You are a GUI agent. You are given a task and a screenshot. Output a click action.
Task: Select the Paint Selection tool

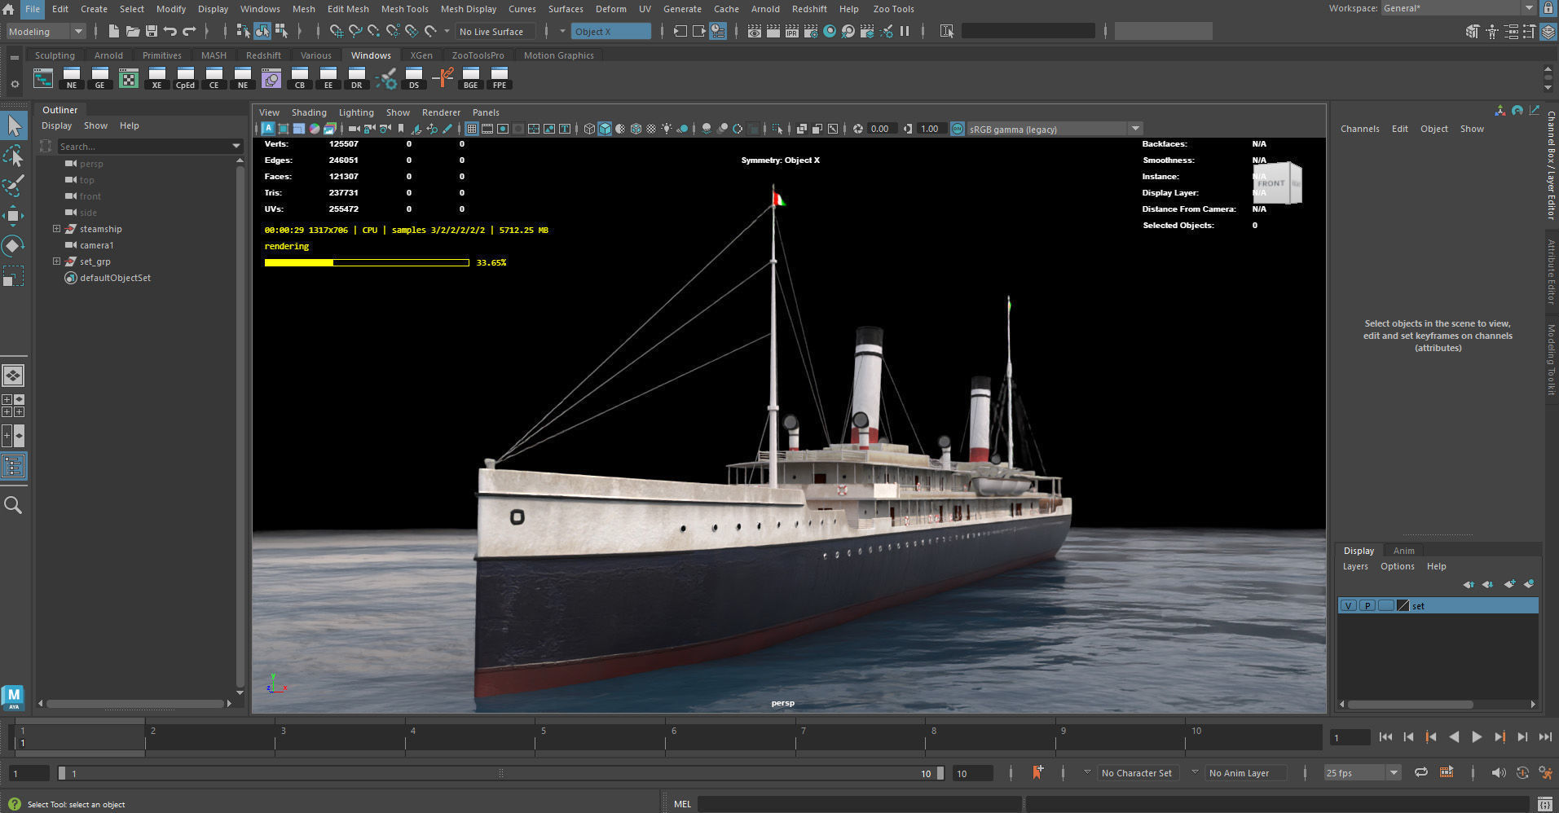click(14, 186)
